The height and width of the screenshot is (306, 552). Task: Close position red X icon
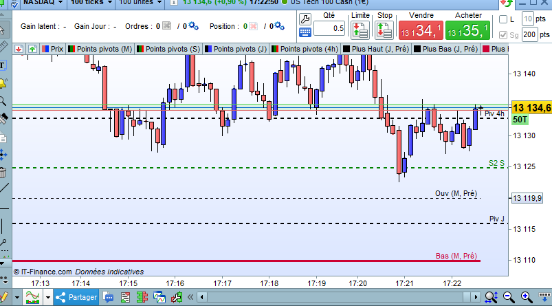click(253, 26)
